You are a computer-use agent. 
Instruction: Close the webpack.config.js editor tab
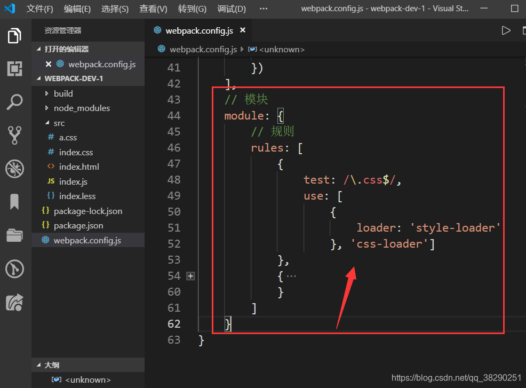243,30
